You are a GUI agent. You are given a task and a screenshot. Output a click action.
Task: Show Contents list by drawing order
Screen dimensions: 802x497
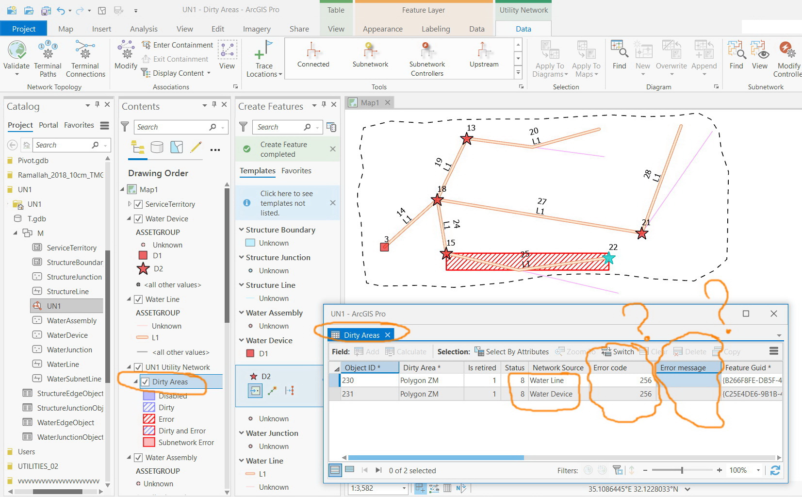pyautogui.click(x=138, y=147)
